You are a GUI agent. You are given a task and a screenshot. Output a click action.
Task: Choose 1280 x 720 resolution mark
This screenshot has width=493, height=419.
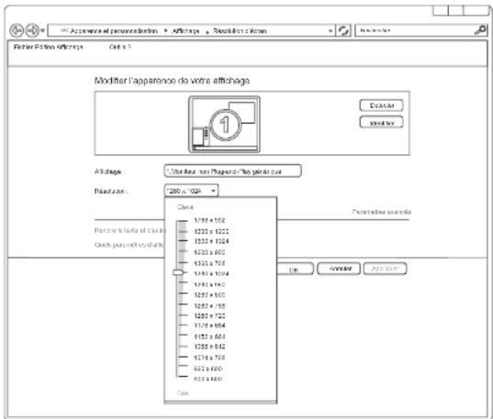point(209,315)
